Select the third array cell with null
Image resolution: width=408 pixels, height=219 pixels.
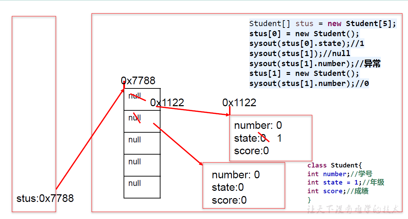coord(142,143)
